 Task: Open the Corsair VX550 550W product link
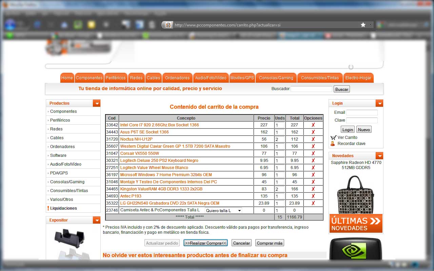coord(140,153)
